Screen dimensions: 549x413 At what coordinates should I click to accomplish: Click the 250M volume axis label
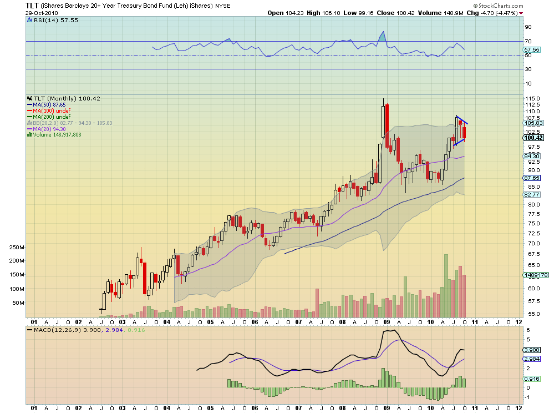(x=17, y=248)
